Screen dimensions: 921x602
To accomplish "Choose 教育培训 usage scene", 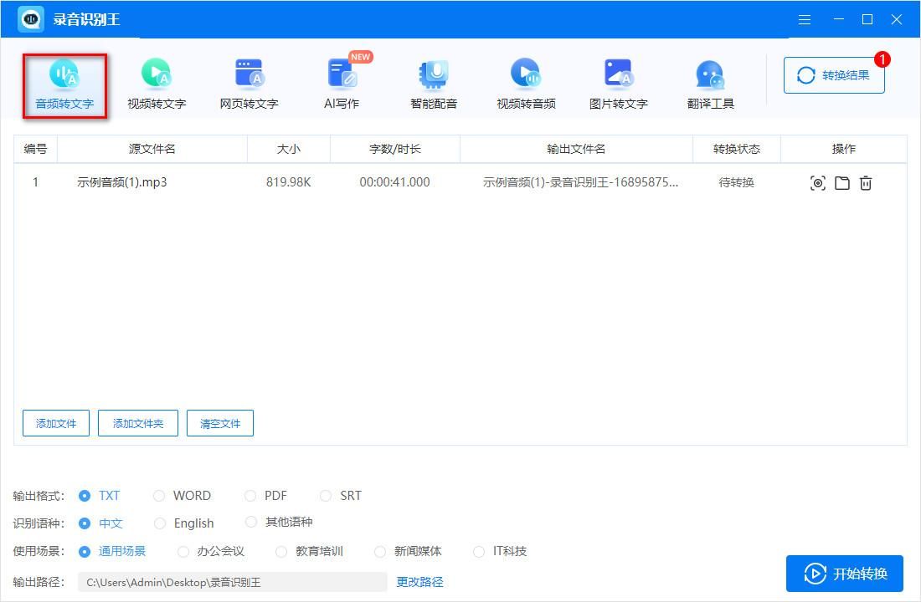I will tap(309, 551).
